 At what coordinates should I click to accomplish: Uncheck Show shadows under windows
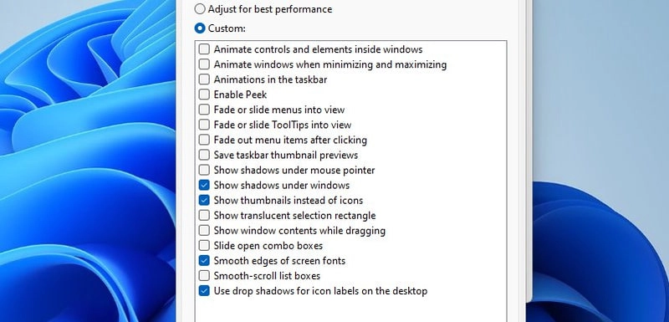pyautogui.click(x=204, y=185)
